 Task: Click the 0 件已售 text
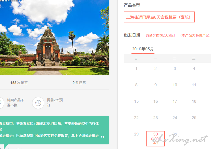pyautogui.click(x=79, y=83)
